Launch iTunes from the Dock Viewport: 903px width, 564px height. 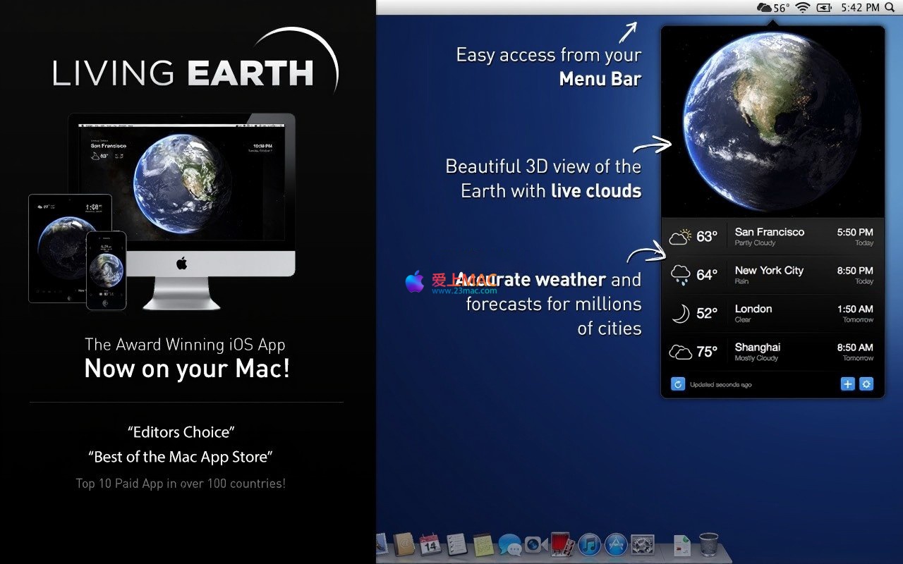point(589,544)
